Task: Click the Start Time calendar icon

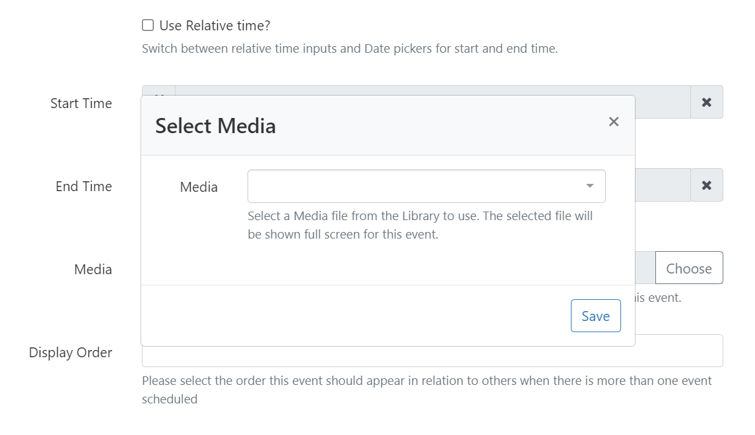Action: pos(159,91)
